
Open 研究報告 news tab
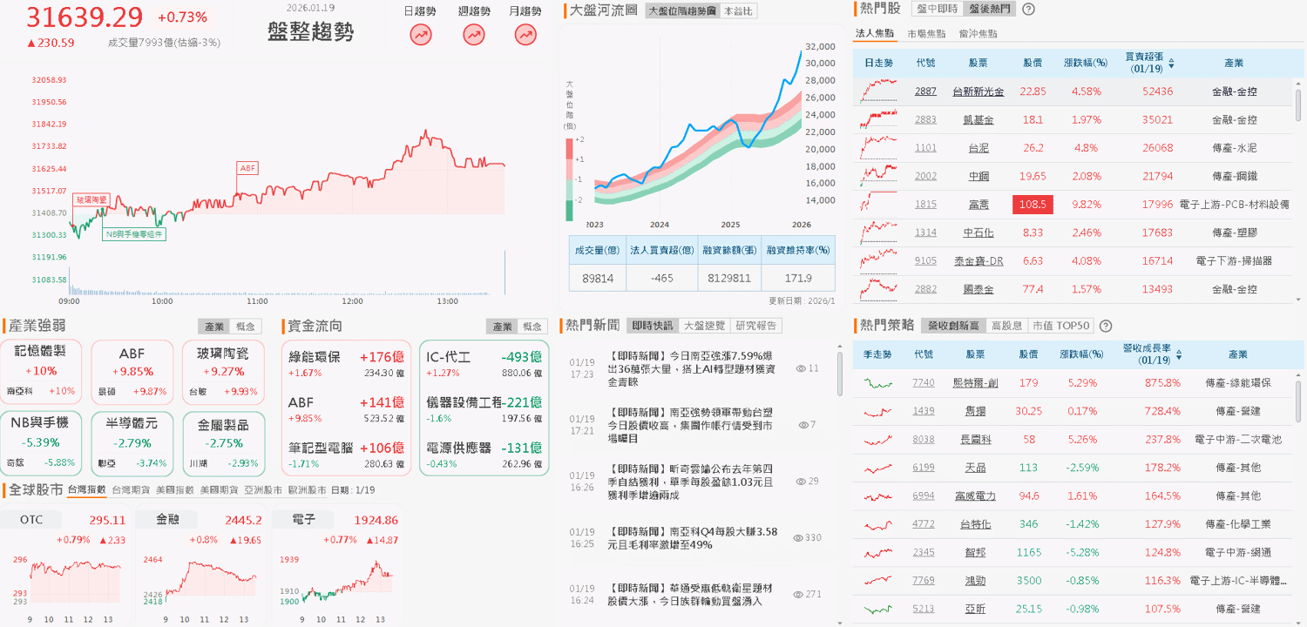point(756,326)
